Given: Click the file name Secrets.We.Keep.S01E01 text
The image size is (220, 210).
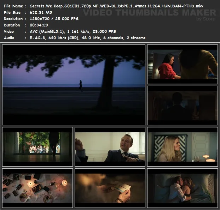Looking at the screenshot, I should pos(116,6).
